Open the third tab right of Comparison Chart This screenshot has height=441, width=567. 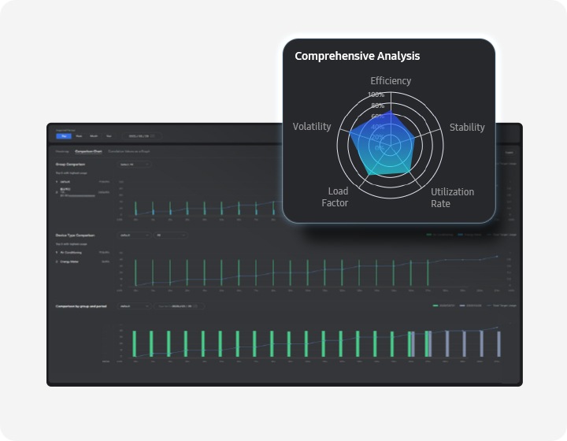[x=129, y=150]
